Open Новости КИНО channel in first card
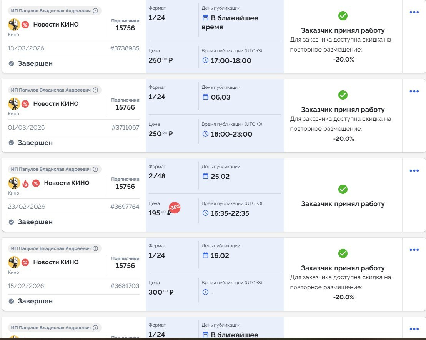426x340 pixels. click(x=56, y=25)
